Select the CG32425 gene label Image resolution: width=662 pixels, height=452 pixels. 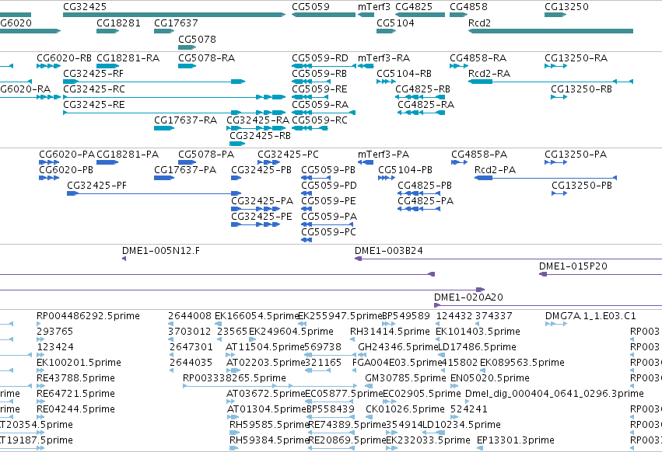tap(85, 7)
